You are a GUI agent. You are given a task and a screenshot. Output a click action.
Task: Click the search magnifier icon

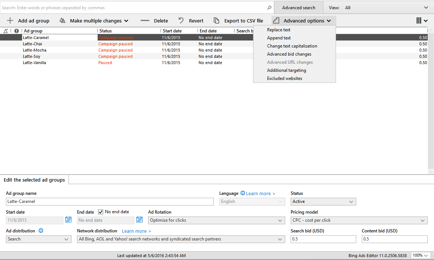click(269, 8)
